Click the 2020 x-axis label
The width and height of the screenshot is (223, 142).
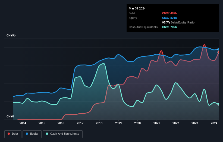point(137,123)
